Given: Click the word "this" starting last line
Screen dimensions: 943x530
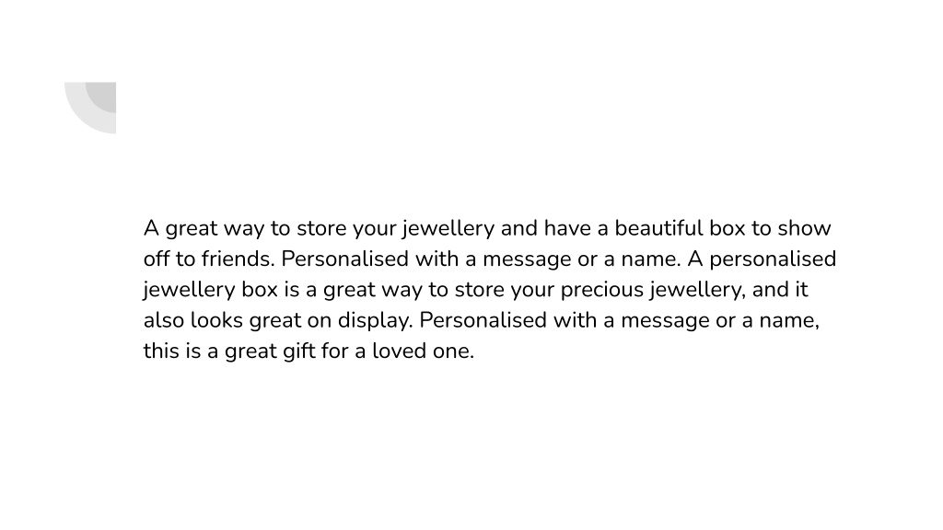Looking at the screenshot, I should pos(160,351).
